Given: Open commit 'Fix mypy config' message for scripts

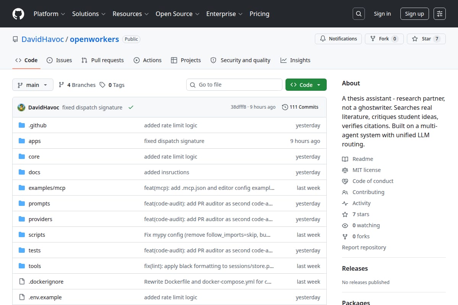Looking at the screenshot, I should click(x=207, y=235).
